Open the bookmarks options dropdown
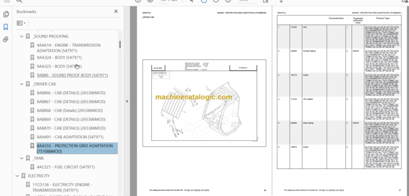 click(21, 23)
